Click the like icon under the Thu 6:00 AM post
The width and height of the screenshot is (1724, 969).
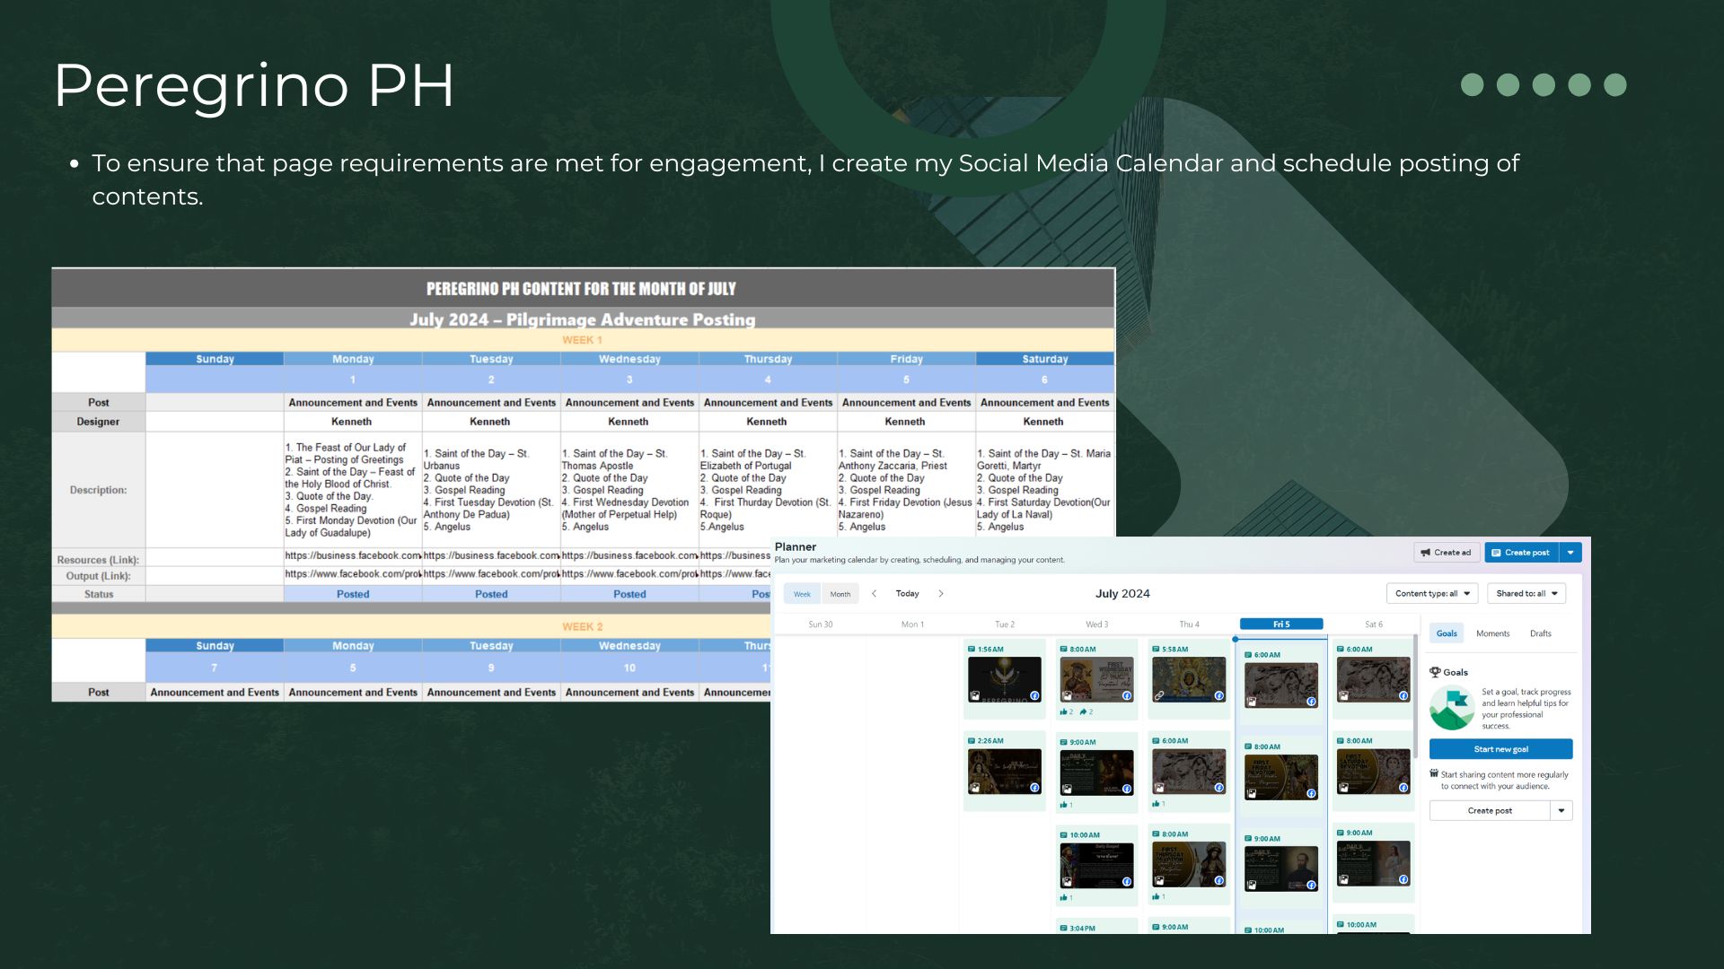(x=1156, y=804)
